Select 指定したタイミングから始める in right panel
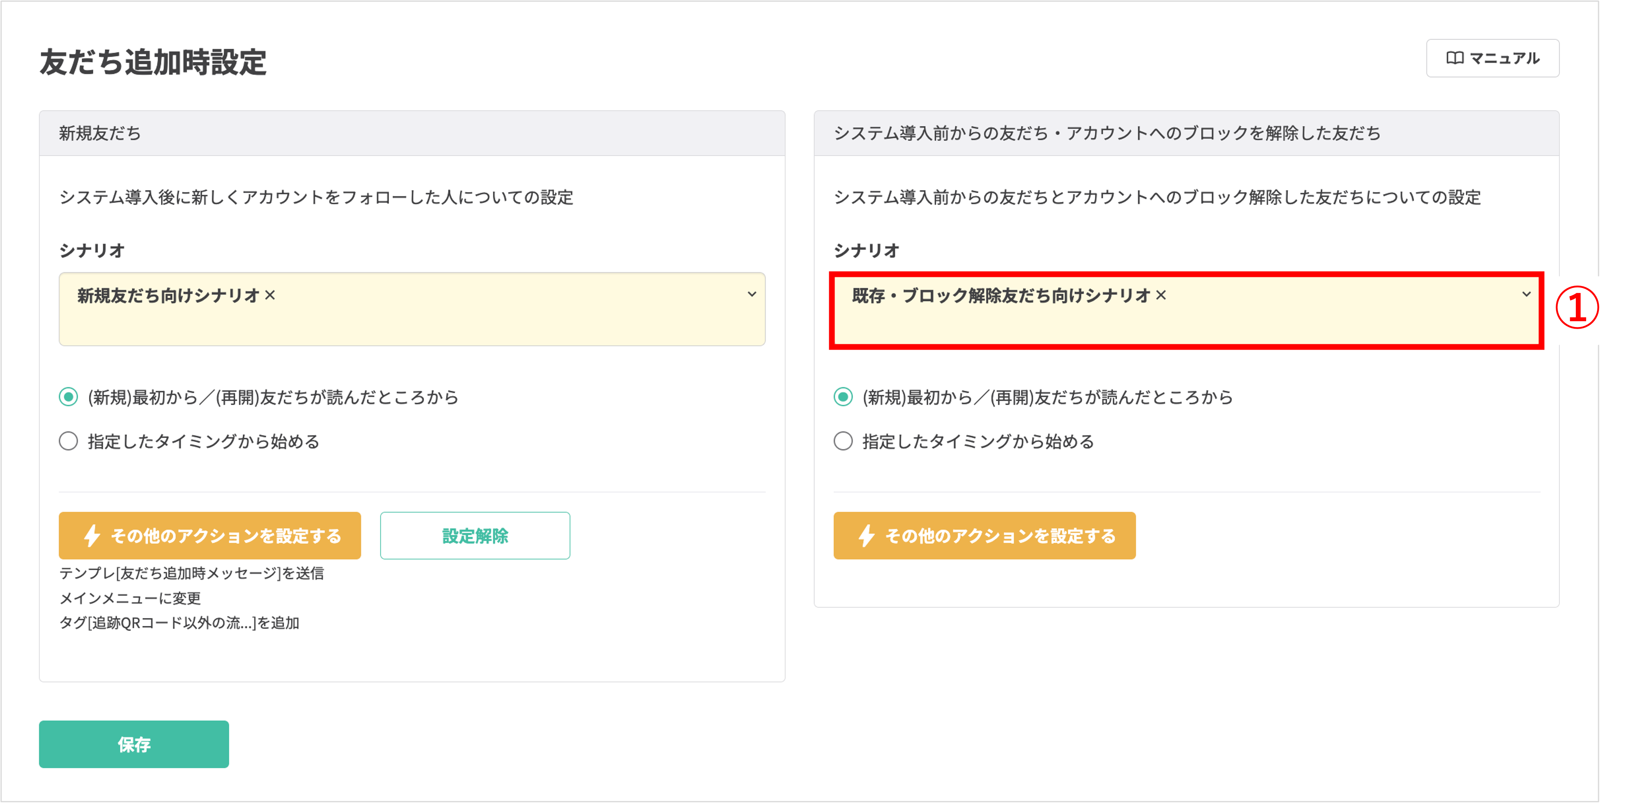1628x804 pixels. coord(842,441)
